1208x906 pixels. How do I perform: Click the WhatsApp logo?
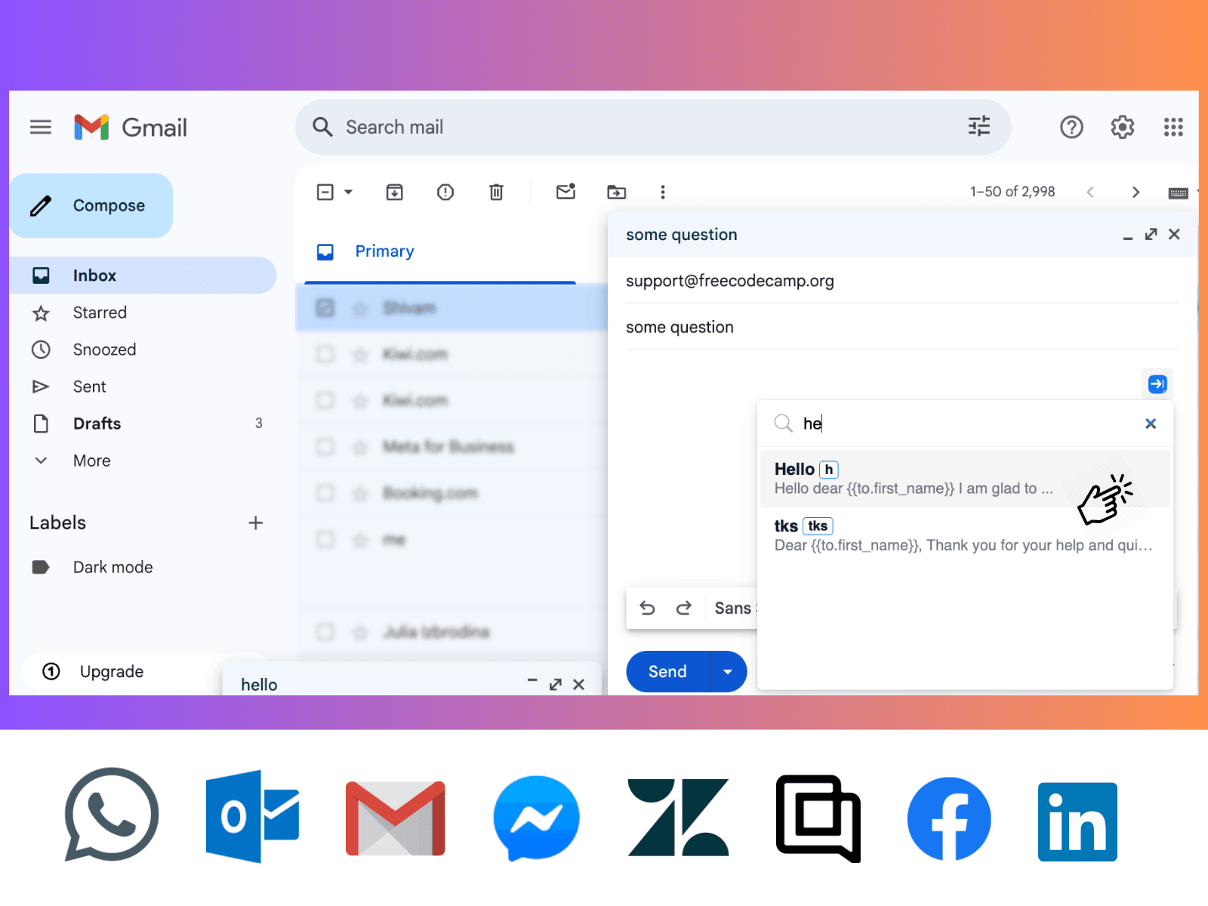112,815
